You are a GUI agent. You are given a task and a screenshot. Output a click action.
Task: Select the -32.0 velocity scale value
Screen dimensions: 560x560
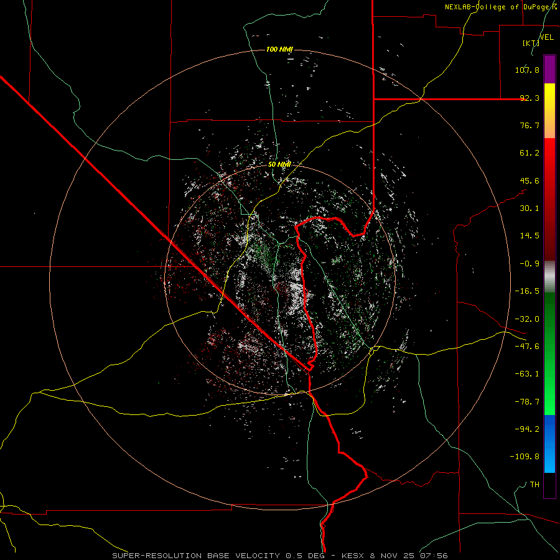point(527,319)
